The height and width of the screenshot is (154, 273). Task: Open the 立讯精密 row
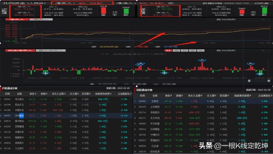(203, 107)
